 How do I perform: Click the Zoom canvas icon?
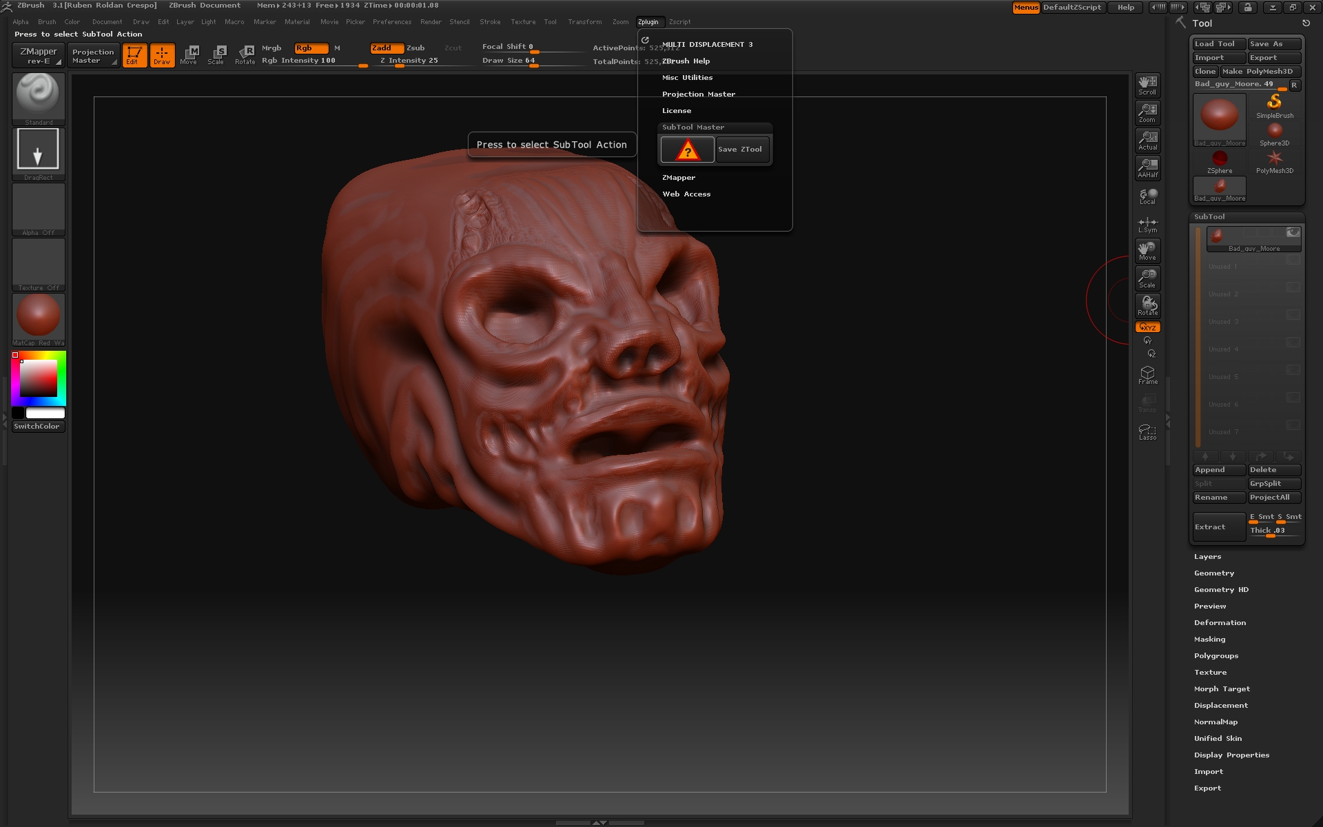pyautogui.click(x=1147, y=113)
